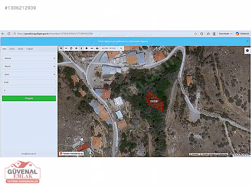The image size is (251, 188).
Task: Click the parsel number field 3
Action: pyautogui.click(x=29, y=90)
